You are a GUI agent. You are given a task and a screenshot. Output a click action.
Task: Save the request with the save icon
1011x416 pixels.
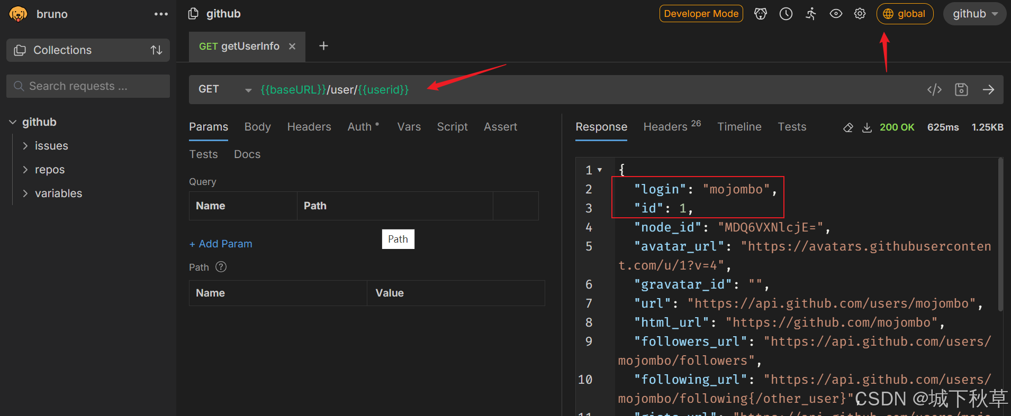click(x=961, y=89)
